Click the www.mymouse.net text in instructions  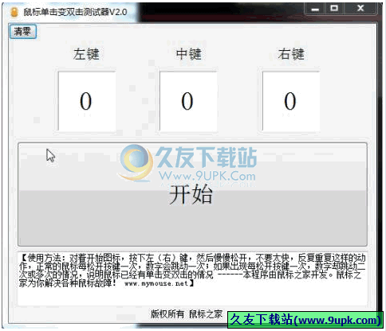pos(156,283)
